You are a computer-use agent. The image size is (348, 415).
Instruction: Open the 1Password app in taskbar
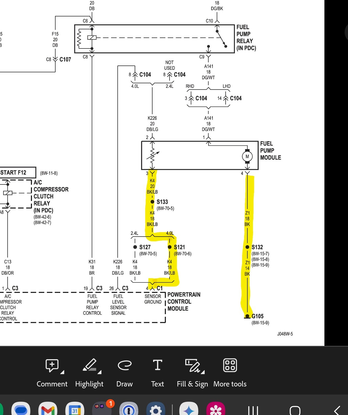128,410
